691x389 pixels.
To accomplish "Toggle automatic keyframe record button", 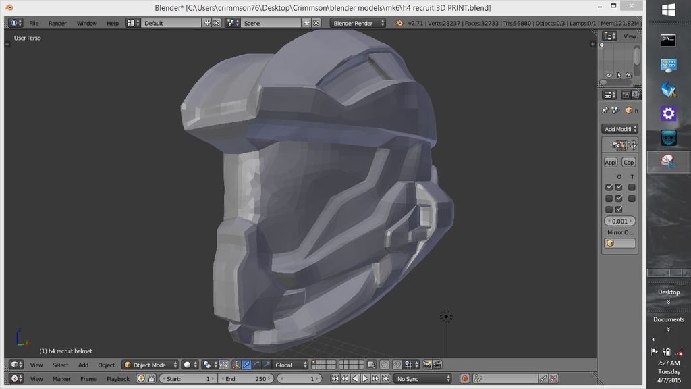I will pyautogui.click(x=464, y=378).
